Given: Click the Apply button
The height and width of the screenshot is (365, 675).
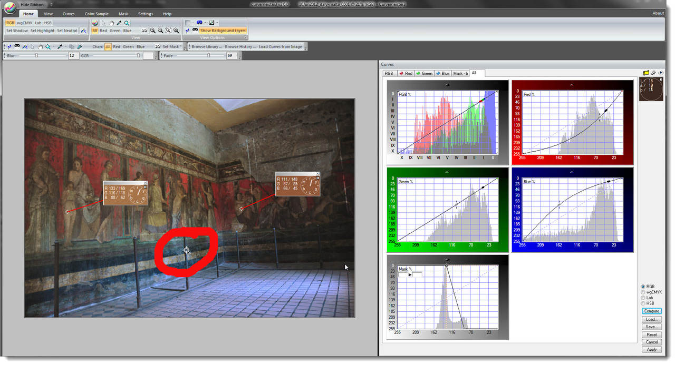Looking at the screenshot, I should click(x=652, y=349).
